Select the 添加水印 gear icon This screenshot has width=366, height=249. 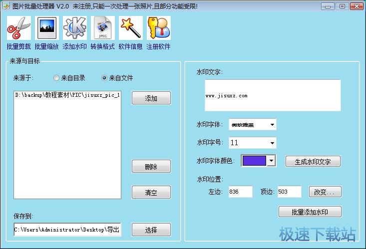coord(75,28)
